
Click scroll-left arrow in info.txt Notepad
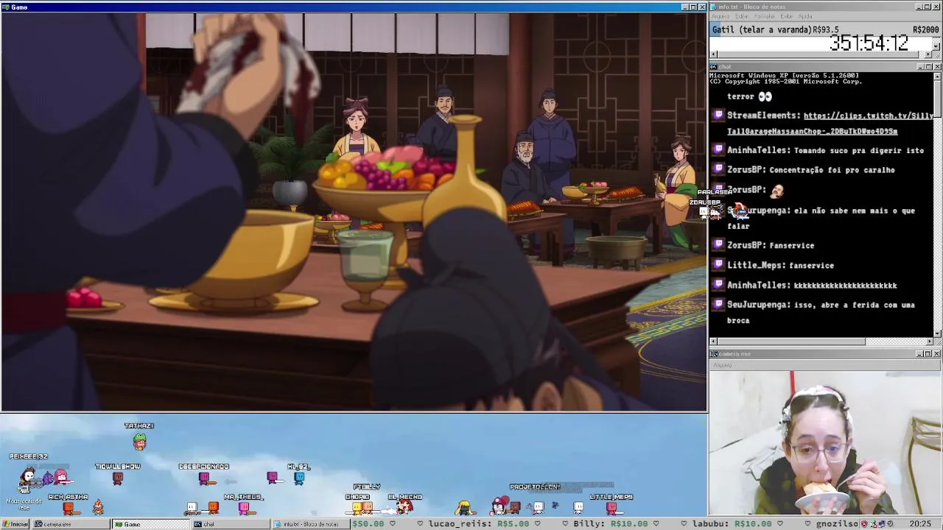click(713, 54)
